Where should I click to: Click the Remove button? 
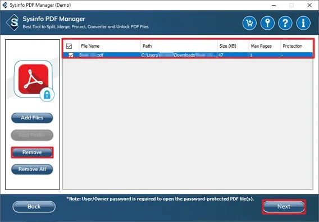pyautogui.click(x=32, y=152)
